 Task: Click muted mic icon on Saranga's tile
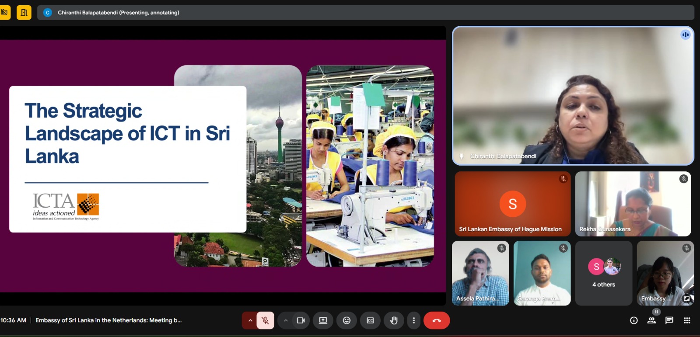point(563,248)
